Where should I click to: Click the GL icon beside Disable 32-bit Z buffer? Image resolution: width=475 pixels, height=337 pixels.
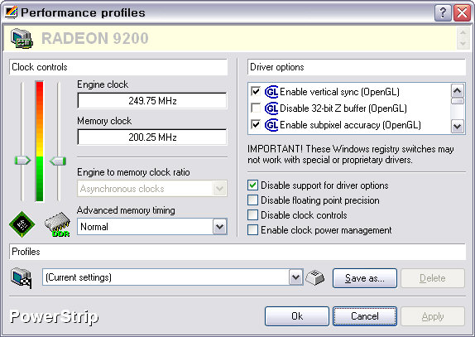[x=271, y=108]
